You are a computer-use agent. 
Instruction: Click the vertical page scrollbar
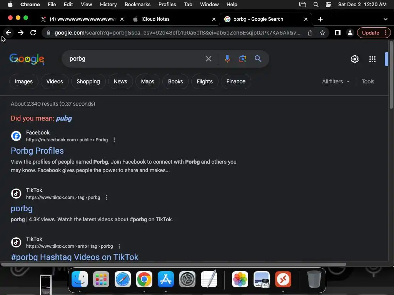[391, 75]
